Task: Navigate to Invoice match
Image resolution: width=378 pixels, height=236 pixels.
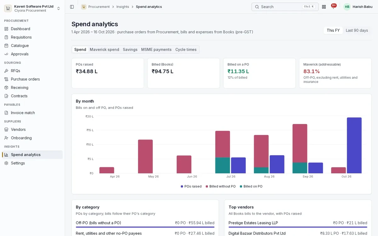Action: 32,113
